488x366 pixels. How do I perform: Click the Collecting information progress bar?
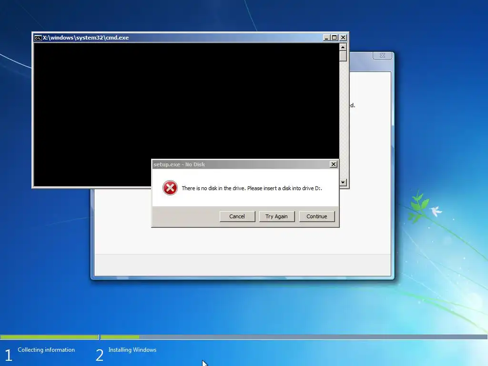(49, 337)
